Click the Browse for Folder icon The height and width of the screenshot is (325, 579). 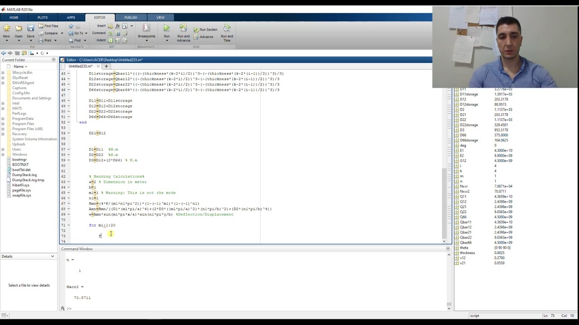click(24, 53)
